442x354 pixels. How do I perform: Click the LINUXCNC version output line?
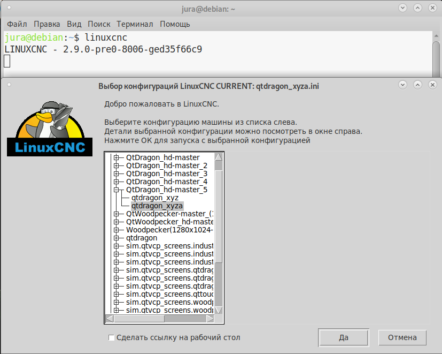(x=103, y=49)
